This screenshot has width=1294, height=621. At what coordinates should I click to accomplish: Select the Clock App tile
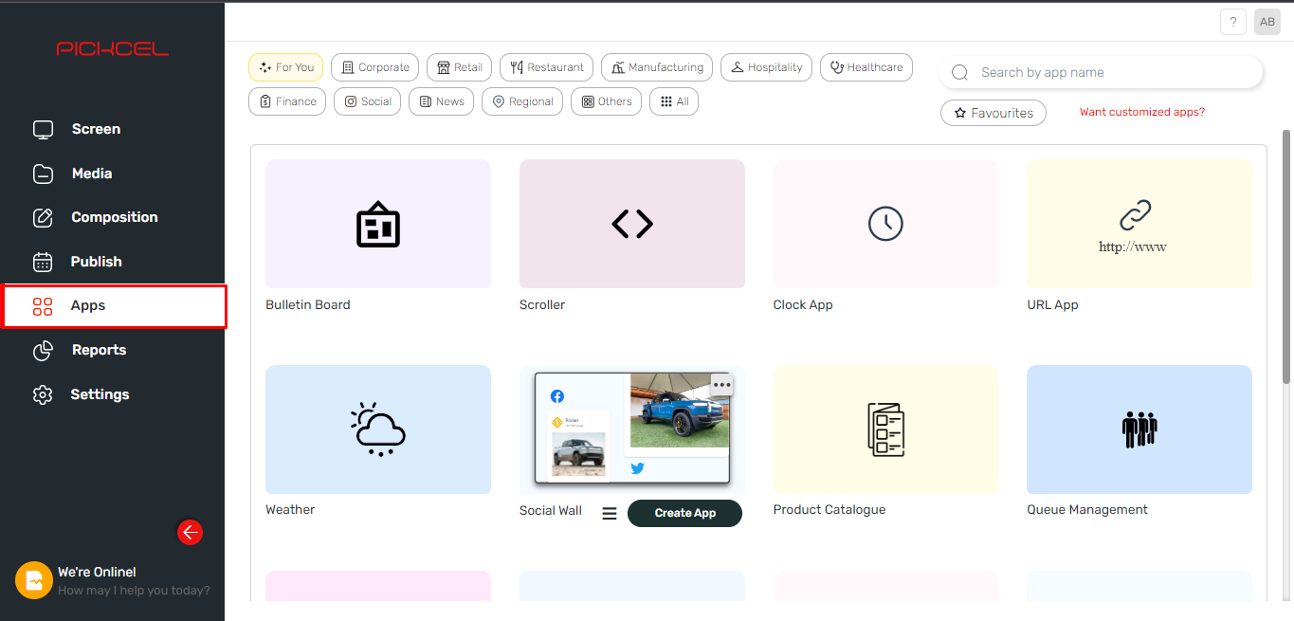pos(885,224)
